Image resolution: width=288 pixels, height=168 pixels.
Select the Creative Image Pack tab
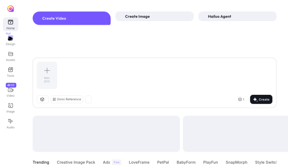click(x=76, y=162)
